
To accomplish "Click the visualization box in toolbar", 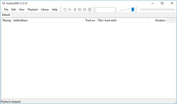I will pyautogui.click(x=105, y=9).
